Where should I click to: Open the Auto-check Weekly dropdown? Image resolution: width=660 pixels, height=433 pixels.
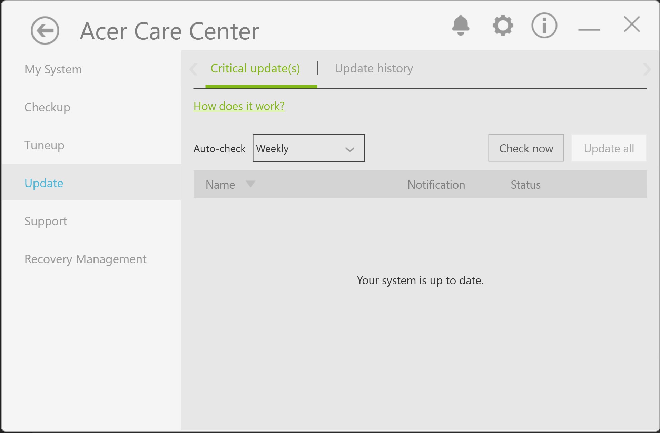point(308,148)
